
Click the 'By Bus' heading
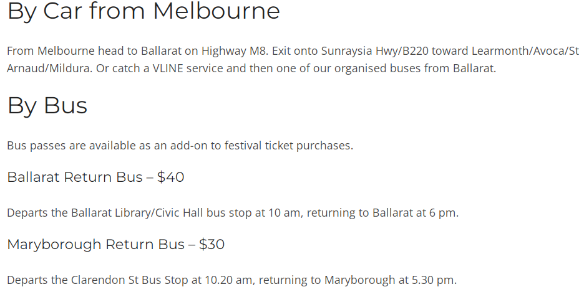(x=47, y=106)
